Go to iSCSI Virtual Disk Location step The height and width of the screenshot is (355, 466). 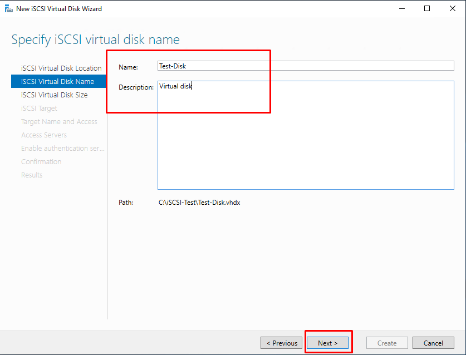pos(61,68)
